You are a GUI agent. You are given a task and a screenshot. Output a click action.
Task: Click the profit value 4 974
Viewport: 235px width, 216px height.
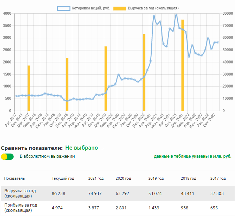57,208
